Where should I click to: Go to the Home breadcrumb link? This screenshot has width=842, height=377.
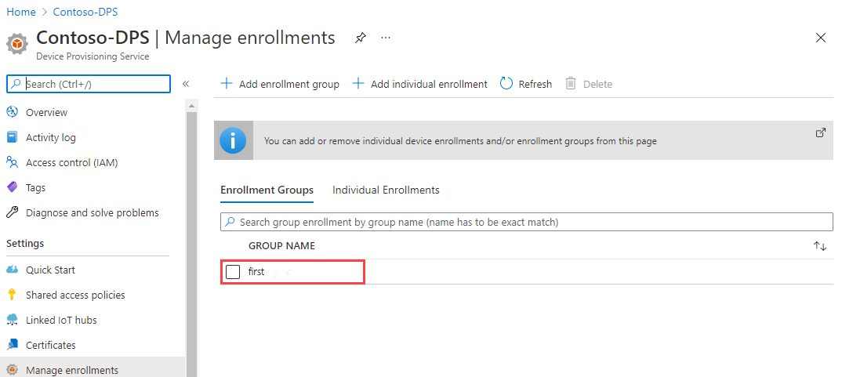(21, 12)
